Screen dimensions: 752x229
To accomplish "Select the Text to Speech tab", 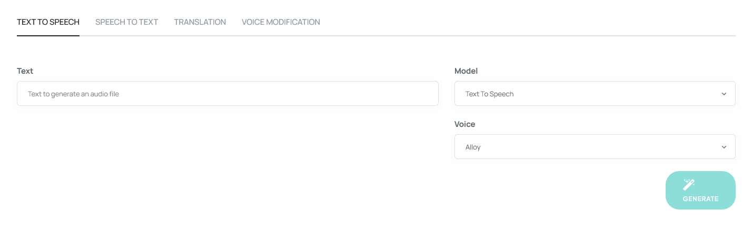I will 48,22.
